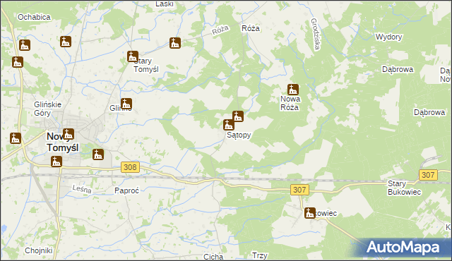Click the Grodziska road label

coord(316,34)
